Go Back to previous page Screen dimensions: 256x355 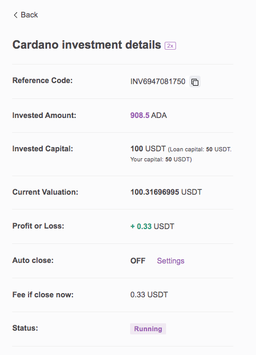pyautogui.click(x=25, y=15)
